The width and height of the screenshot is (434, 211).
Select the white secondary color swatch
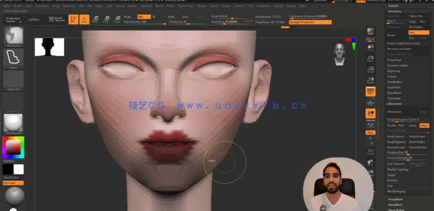pyautogui.click(x=19, y=169)
